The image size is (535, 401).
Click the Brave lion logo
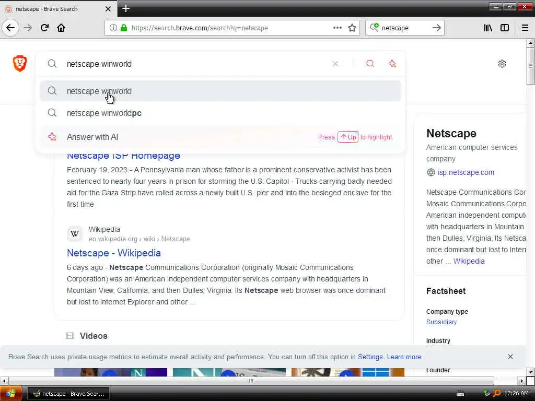20,63
